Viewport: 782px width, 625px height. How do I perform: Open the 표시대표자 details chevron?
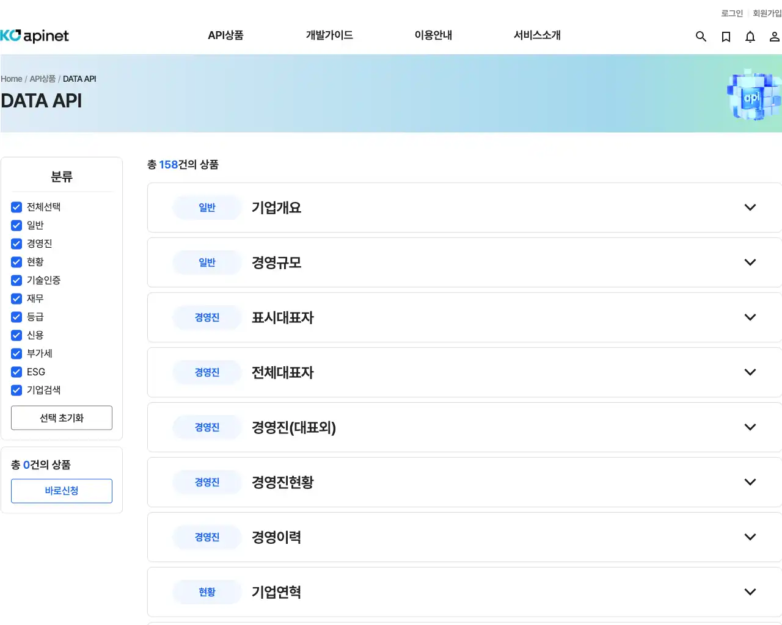tap(750, 317)
